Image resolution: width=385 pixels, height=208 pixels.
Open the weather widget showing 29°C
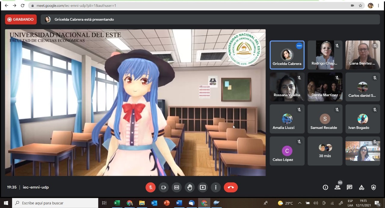coord(285,203)
